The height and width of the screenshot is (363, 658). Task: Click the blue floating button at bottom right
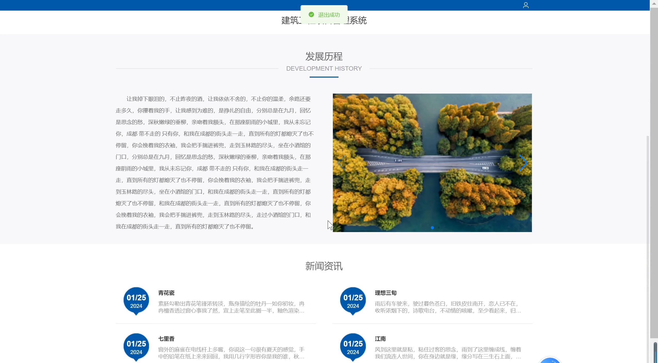click(550, 360)
